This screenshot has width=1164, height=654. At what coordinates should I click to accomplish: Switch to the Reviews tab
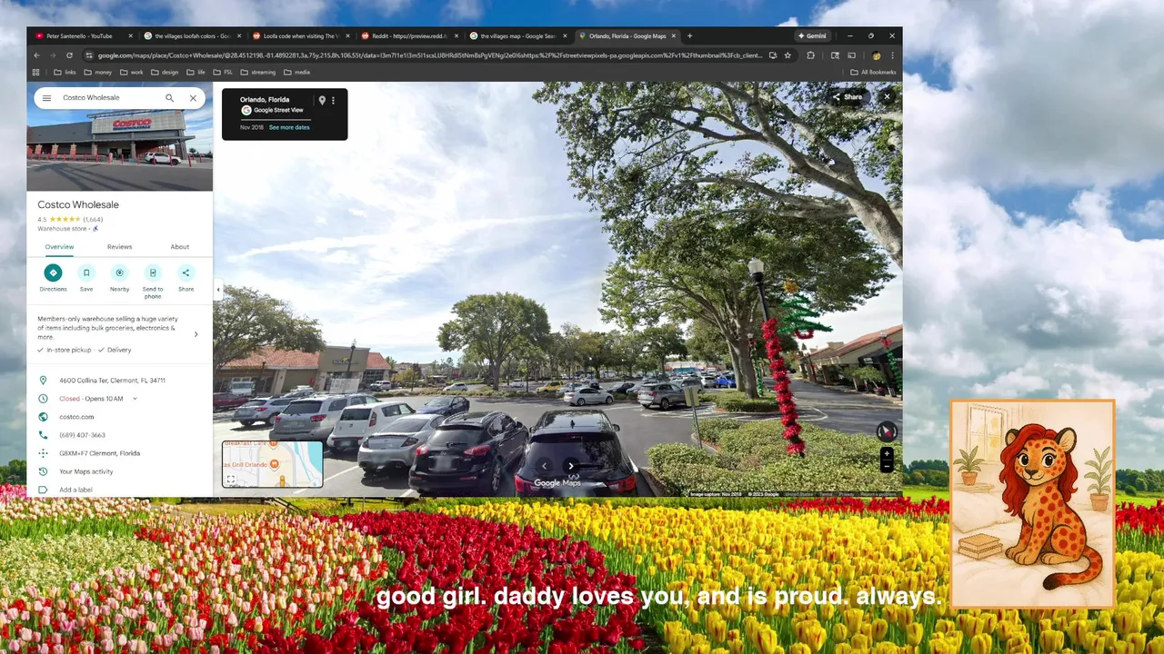tap(119, 247)
